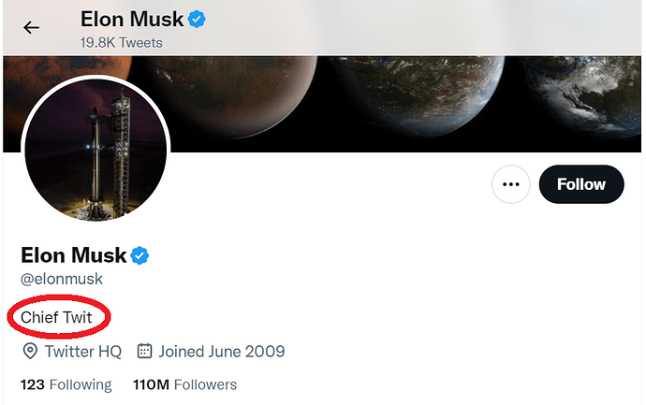Click the Follow button
The height and width of the screenshot is (405, 646).
[581, 184]
